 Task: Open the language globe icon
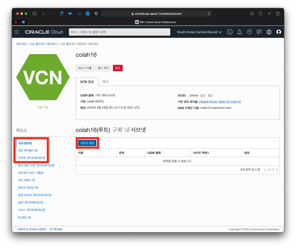269,32
